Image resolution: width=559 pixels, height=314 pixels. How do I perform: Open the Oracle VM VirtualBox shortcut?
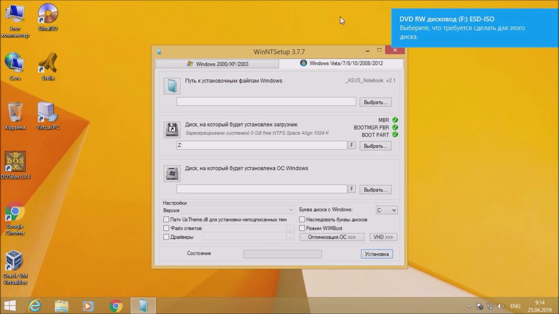pos(15,267)
